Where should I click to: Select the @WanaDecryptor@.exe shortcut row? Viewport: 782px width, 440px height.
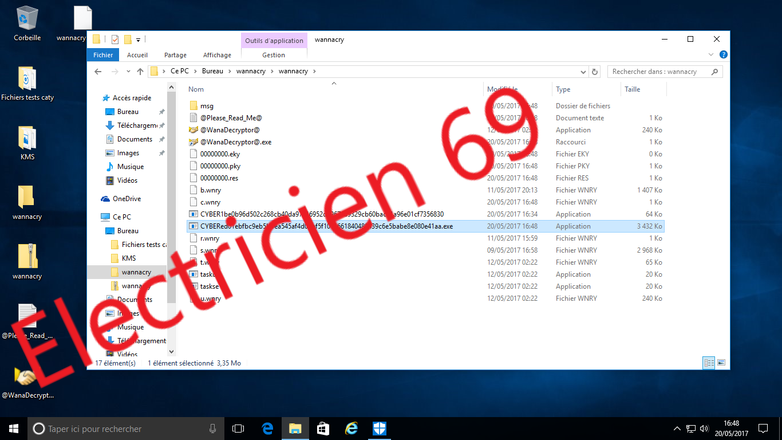426,142
